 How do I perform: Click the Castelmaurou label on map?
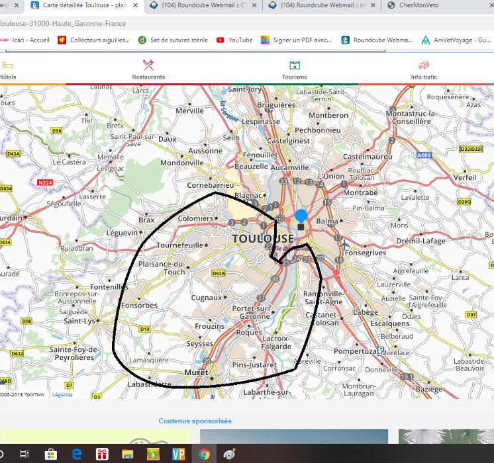[x=368, y=157]
